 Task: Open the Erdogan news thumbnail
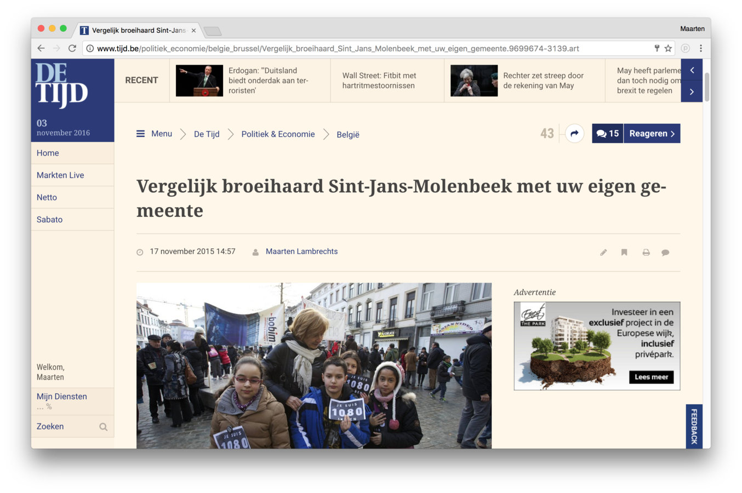(x=199, y=81)
